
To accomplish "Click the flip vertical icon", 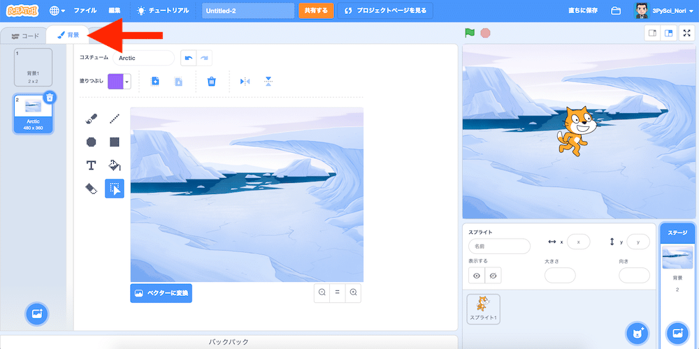I will click(x=268, y=82).
